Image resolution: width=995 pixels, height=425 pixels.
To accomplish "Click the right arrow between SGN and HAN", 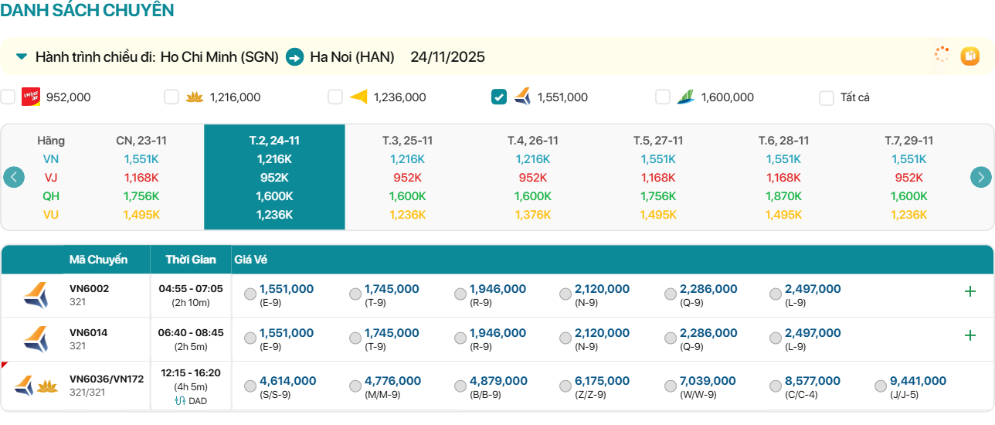I will (294, 57).
